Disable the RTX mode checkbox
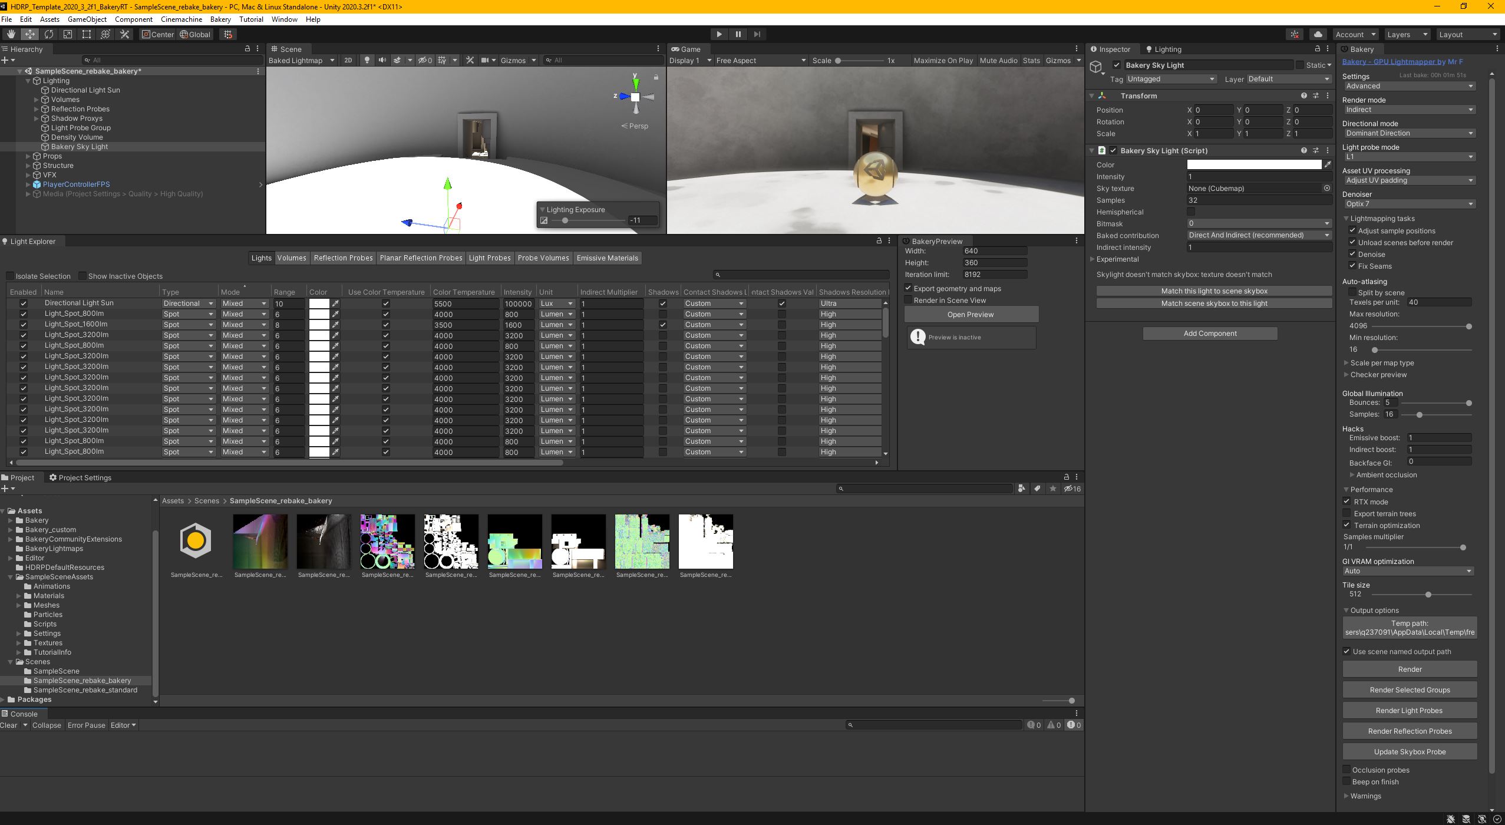The height and width of the screenshot is (825, 1505). tap(1348, 501)
